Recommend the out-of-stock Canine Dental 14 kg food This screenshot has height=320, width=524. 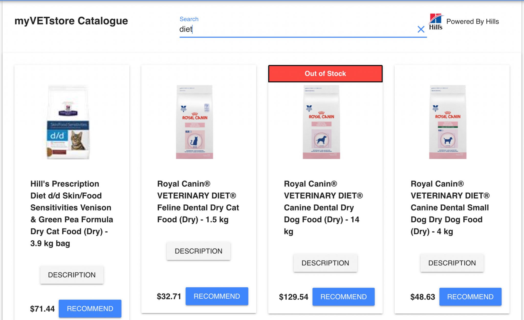(x=344, y=297)
